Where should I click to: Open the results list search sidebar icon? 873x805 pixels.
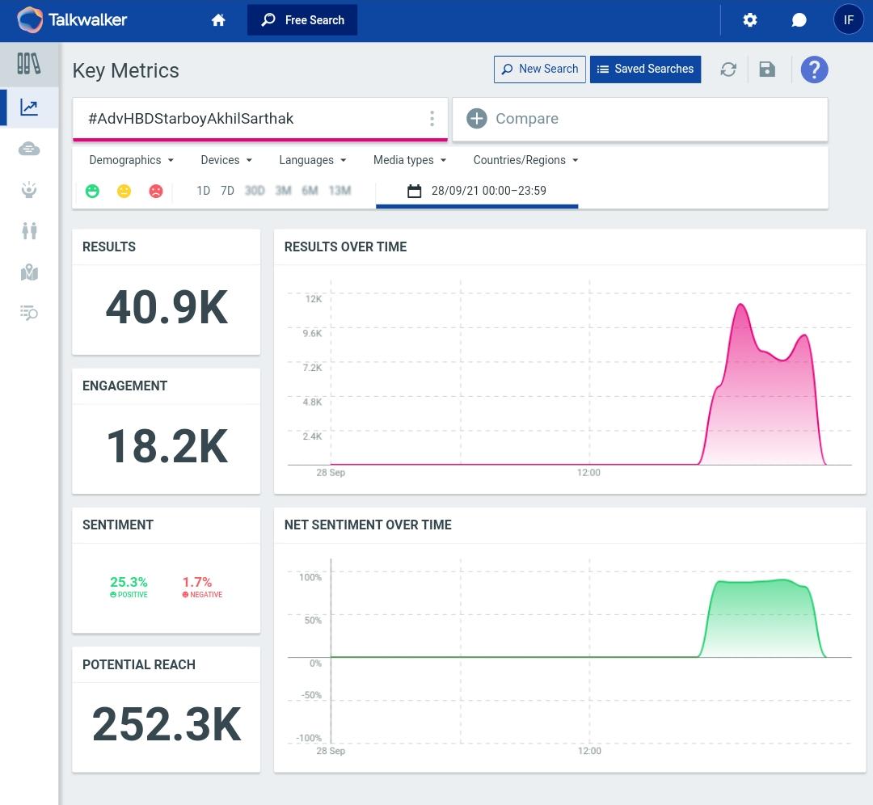pos(29,313)
